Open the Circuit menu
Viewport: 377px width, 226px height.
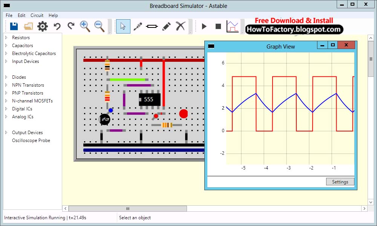click(37, 15)
